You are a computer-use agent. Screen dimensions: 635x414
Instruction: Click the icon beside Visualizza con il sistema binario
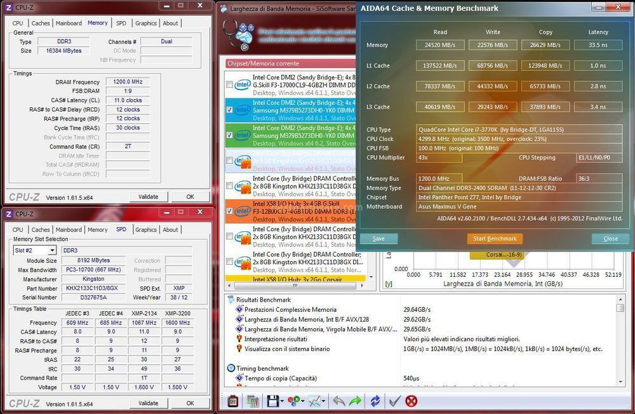pos(239,349)
